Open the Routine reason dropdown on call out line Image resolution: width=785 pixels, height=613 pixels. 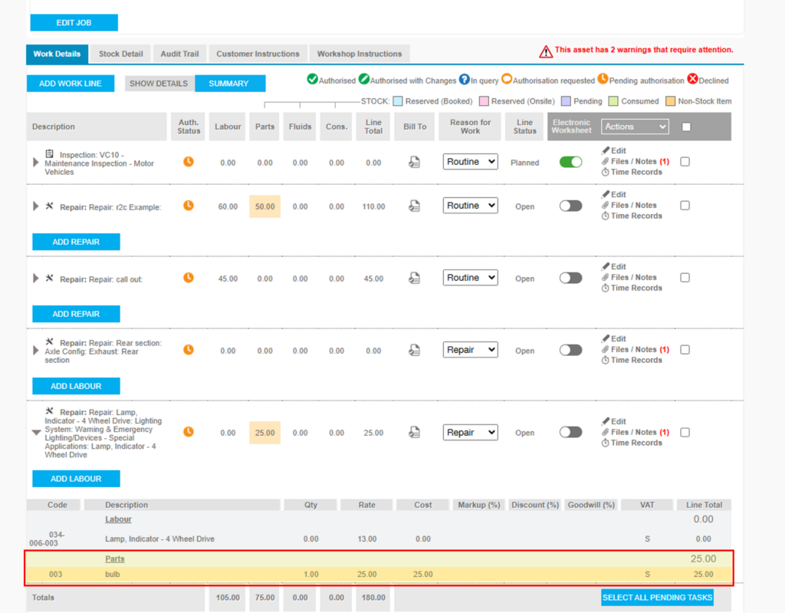[470, 278]
